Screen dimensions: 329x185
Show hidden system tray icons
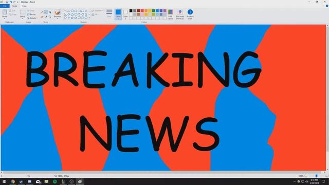(x=295, y=181)
